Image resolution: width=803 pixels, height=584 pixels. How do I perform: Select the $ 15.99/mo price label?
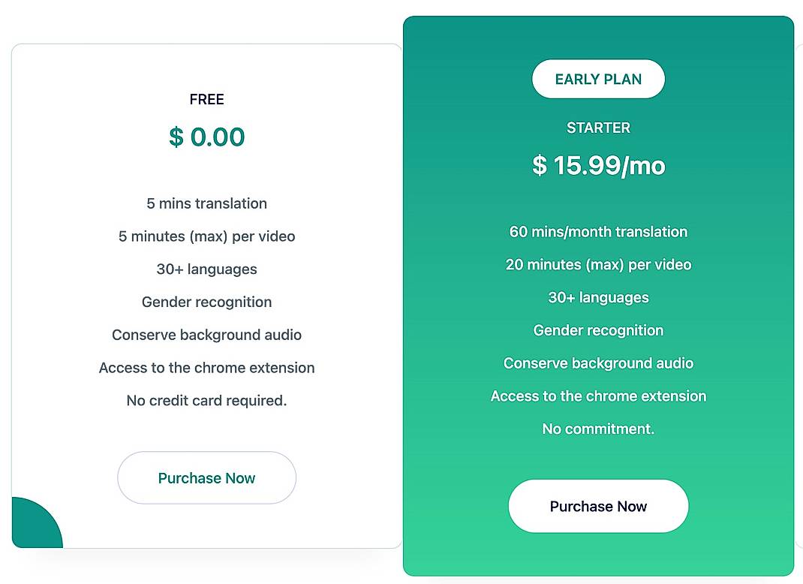(598, 166)
